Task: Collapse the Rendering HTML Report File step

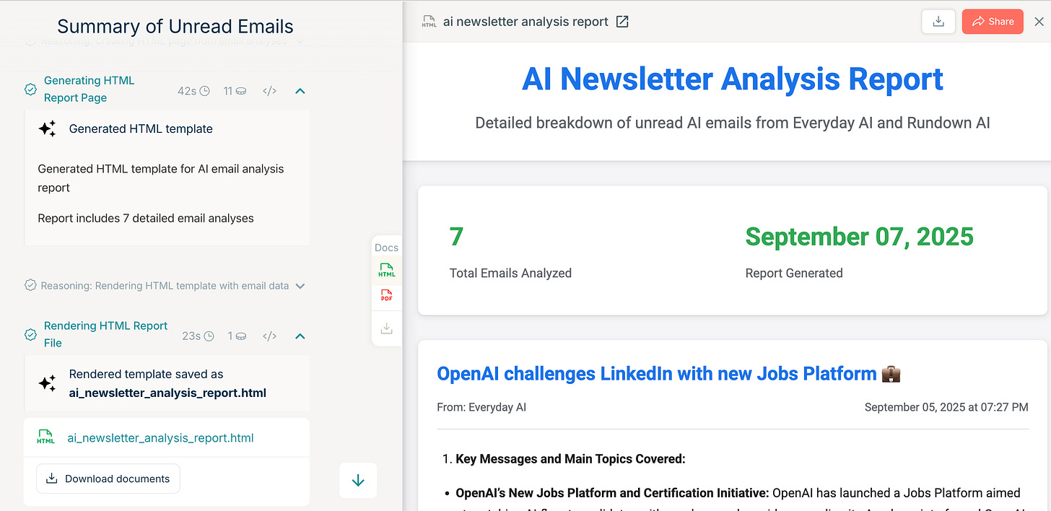Action: point(300,336)
